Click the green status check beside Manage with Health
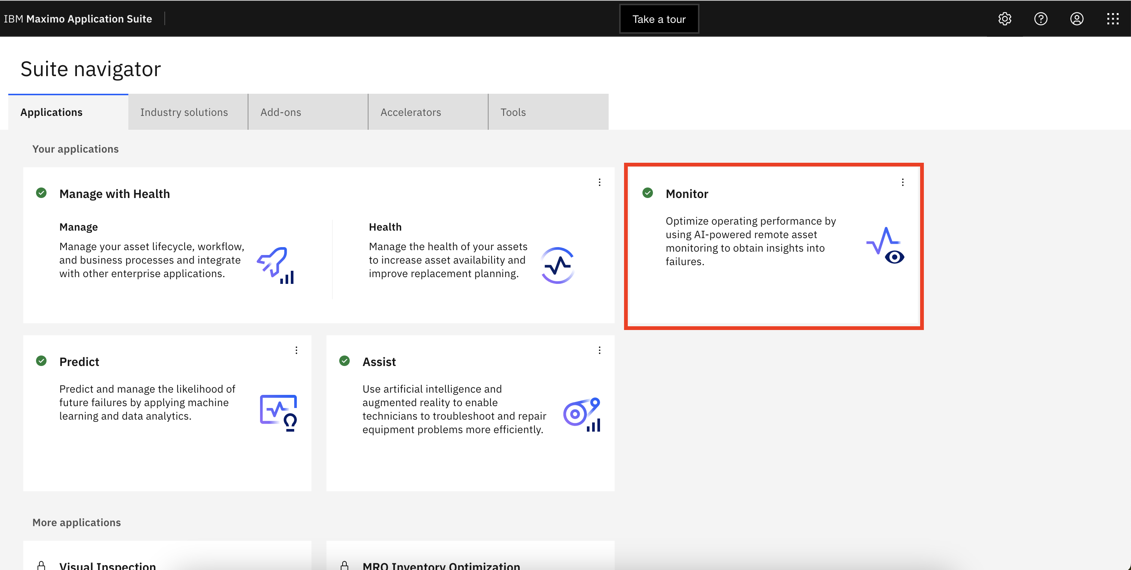This screenshot has width=1131, height=570. point(41,193)
